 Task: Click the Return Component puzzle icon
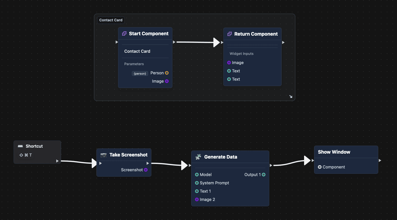(229, 34)
